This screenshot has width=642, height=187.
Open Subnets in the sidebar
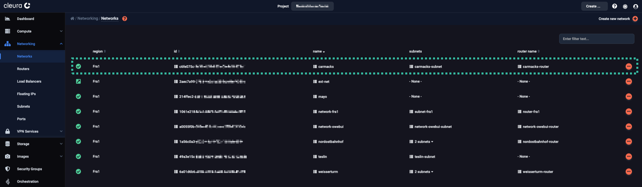pos(23,107)
